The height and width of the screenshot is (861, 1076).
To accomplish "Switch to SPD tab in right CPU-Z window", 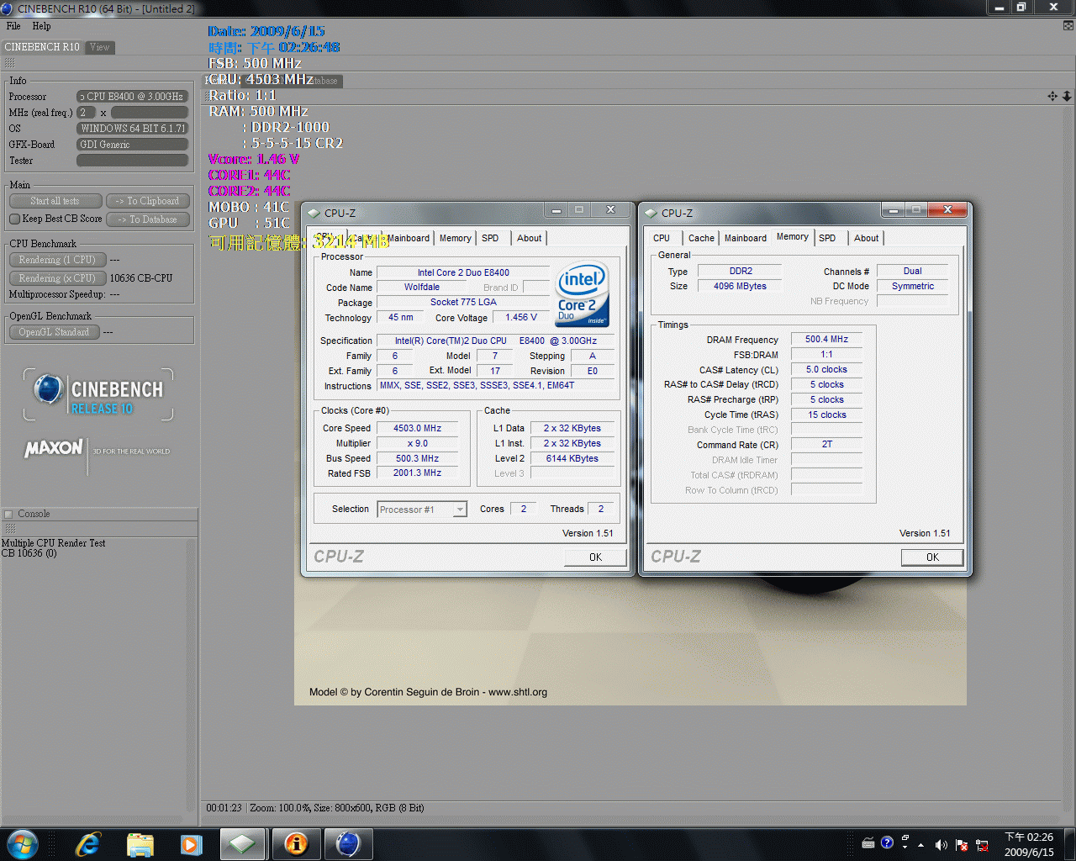I will pyautogui.click(x=827, y=238).
